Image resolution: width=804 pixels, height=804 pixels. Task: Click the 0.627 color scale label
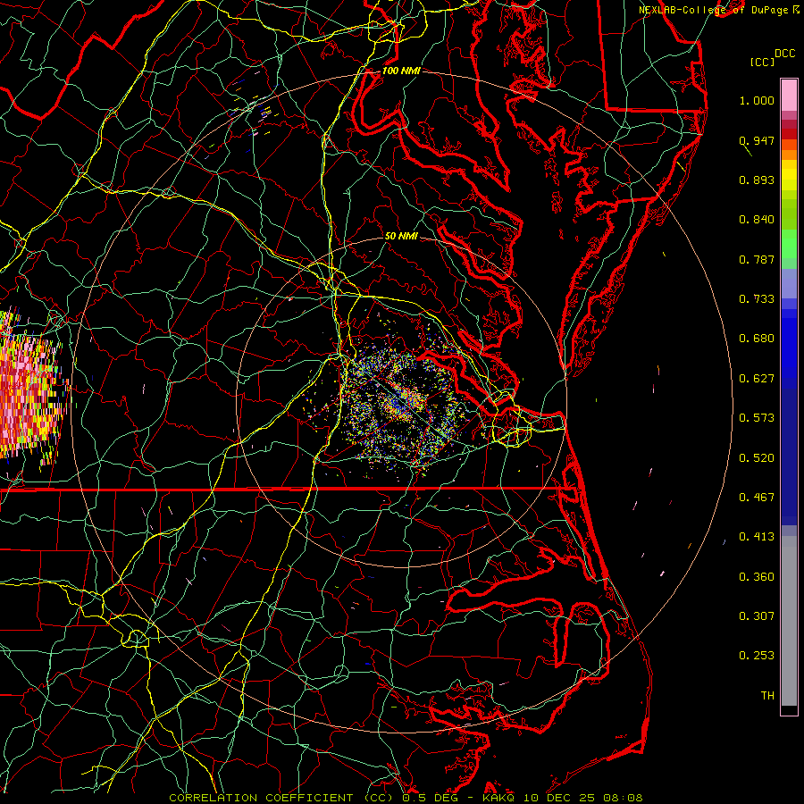point(757,379)
